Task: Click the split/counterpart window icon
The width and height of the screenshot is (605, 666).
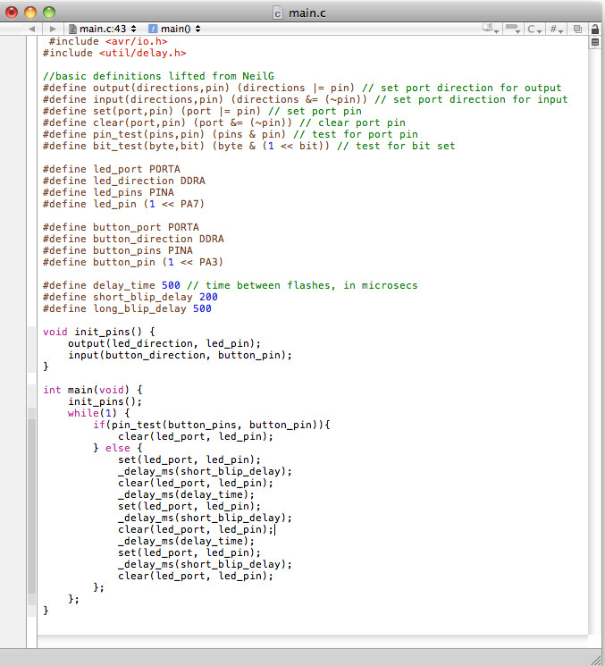Action: pyautogui.click(x=577, y=29)
